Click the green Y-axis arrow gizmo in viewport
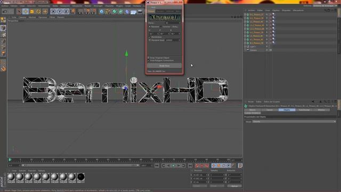This screenshot has height=192, width=341. point(126,53)
